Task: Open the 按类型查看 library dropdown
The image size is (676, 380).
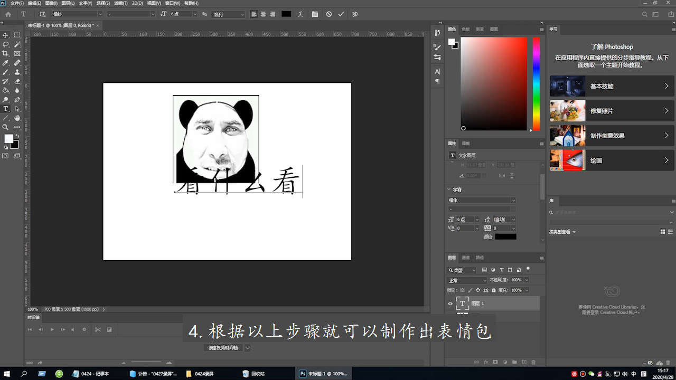Action: pyautogui.click(x=562, y=232)
